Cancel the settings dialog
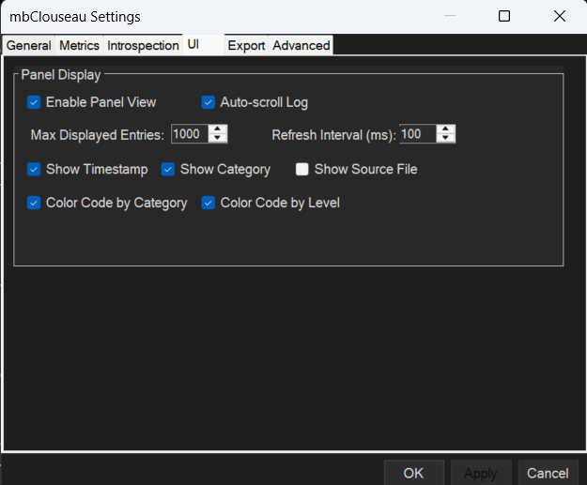 point(548,473)
